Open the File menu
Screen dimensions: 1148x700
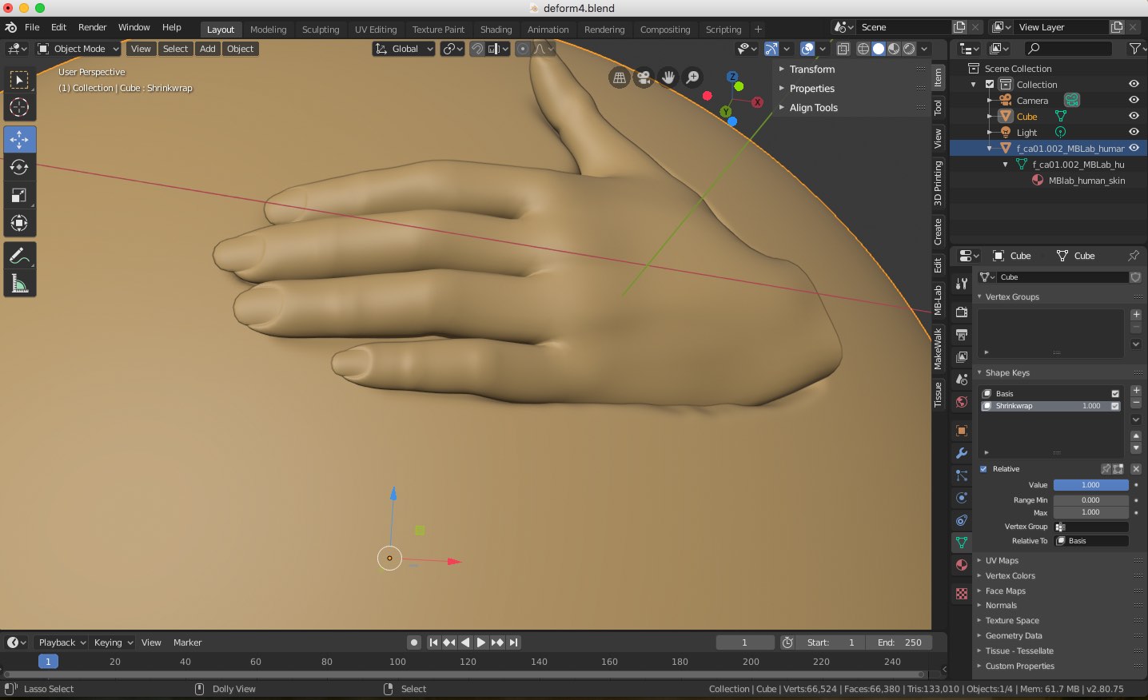coord(32,27)
